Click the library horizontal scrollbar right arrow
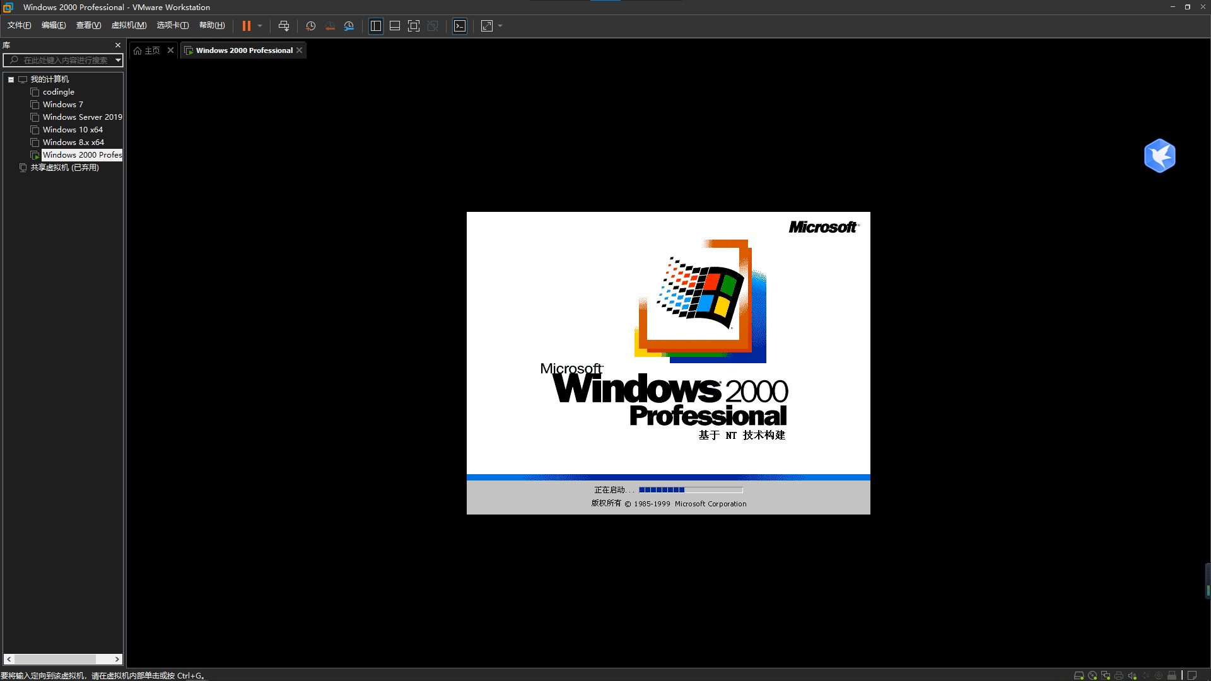Viewport: 1211px width, 681px height. [117, 659]
